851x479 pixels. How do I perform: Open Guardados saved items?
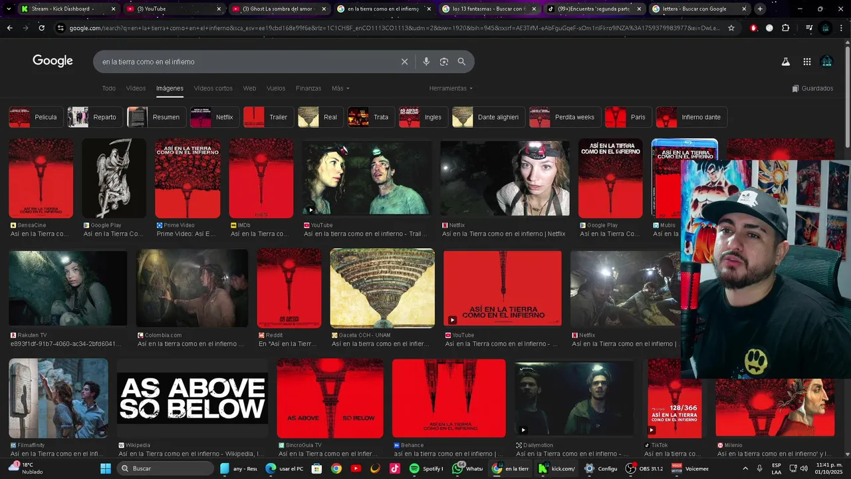812,88
